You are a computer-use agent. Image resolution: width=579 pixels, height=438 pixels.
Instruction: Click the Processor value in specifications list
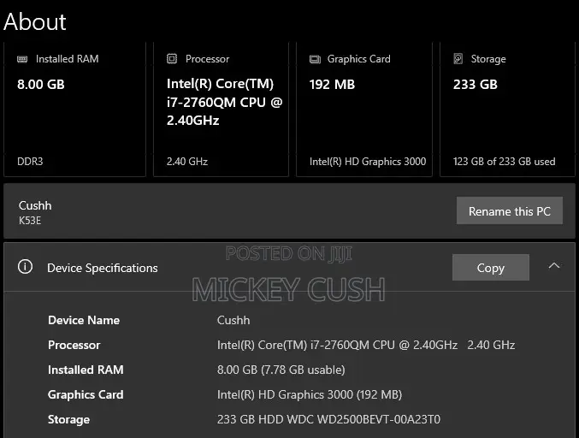[x=366, y=345]
